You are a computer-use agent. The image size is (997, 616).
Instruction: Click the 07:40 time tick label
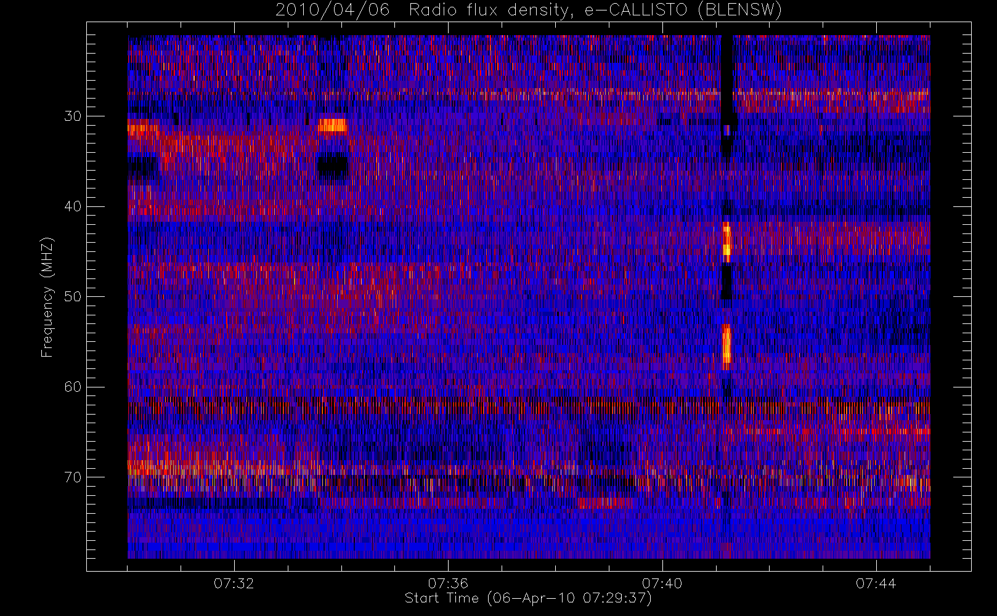[x=662, y=583]
